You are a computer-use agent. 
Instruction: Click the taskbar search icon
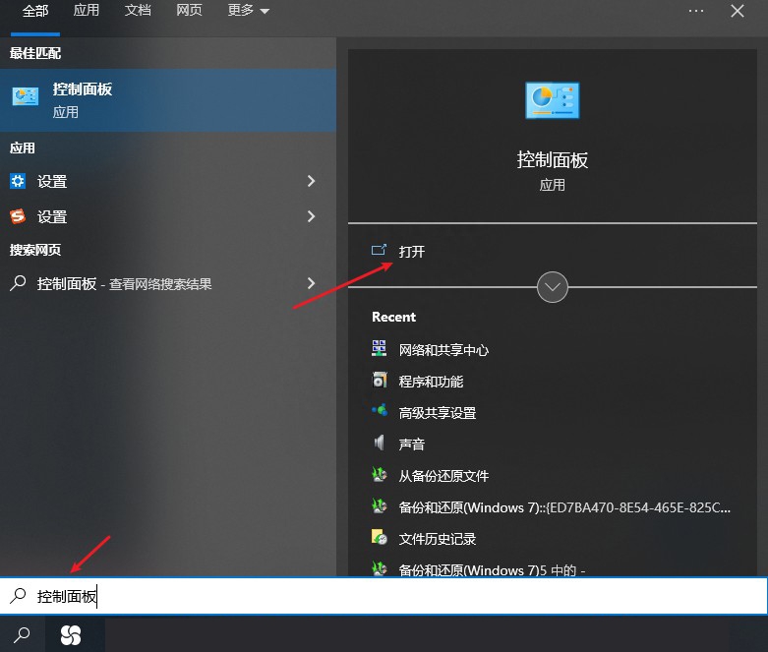[22, 635]
